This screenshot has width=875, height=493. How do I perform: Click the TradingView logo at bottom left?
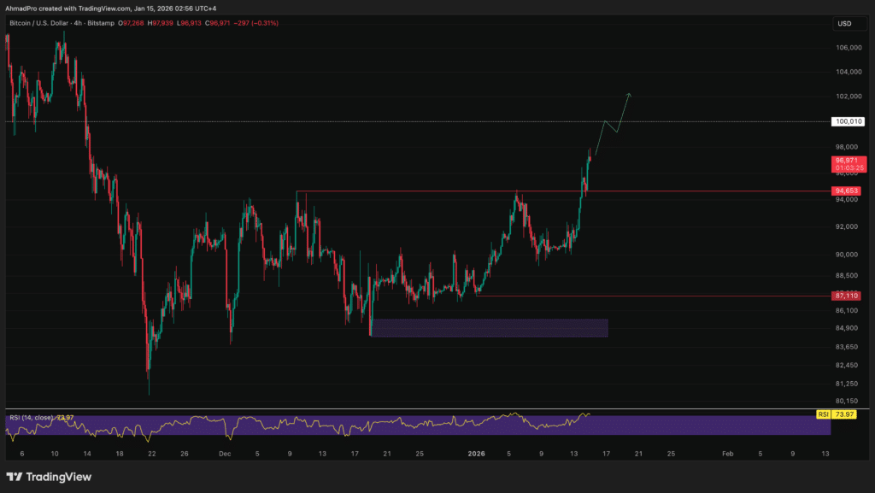pyautogui.click(x=49, y=477)
